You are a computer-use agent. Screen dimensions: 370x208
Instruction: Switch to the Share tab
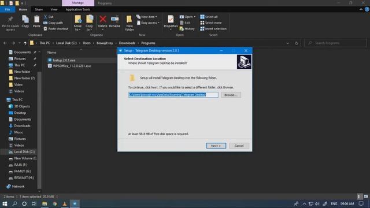tap(39, 9)
